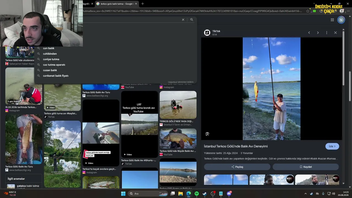Open the 15.02.2026 tarihinde Terkos Instagram image
Viewport: 352px width, 198px height.
[24, 86]
